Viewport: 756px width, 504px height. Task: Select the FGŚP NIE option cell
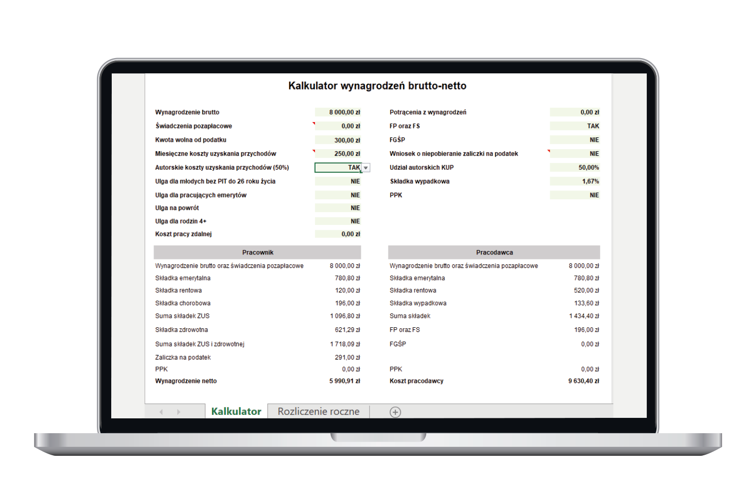click(x=574, y=140)
